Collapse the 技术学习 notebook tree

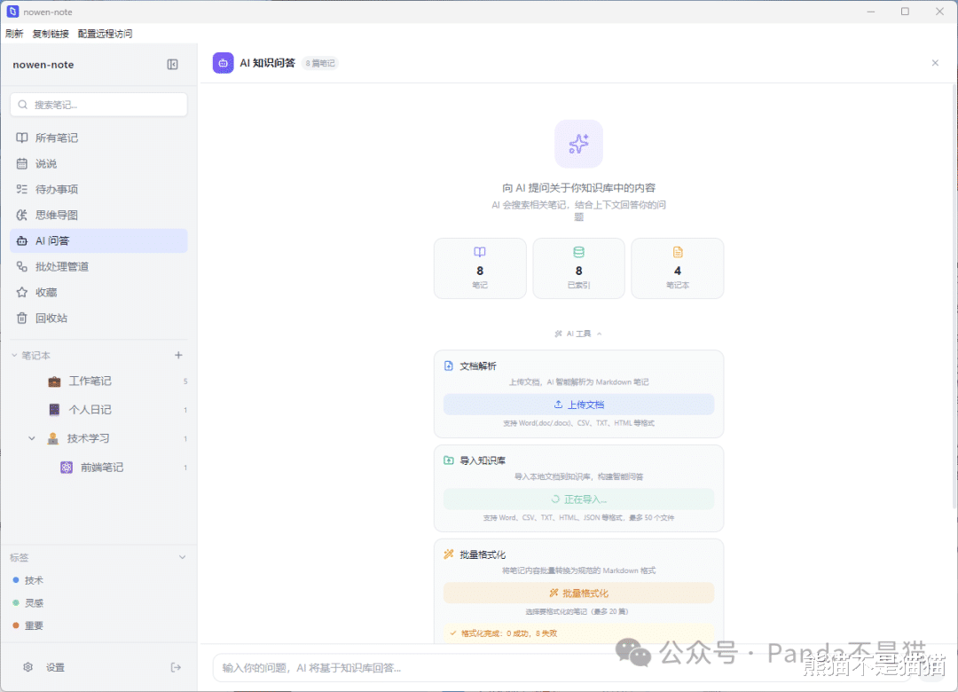[32, 438]
